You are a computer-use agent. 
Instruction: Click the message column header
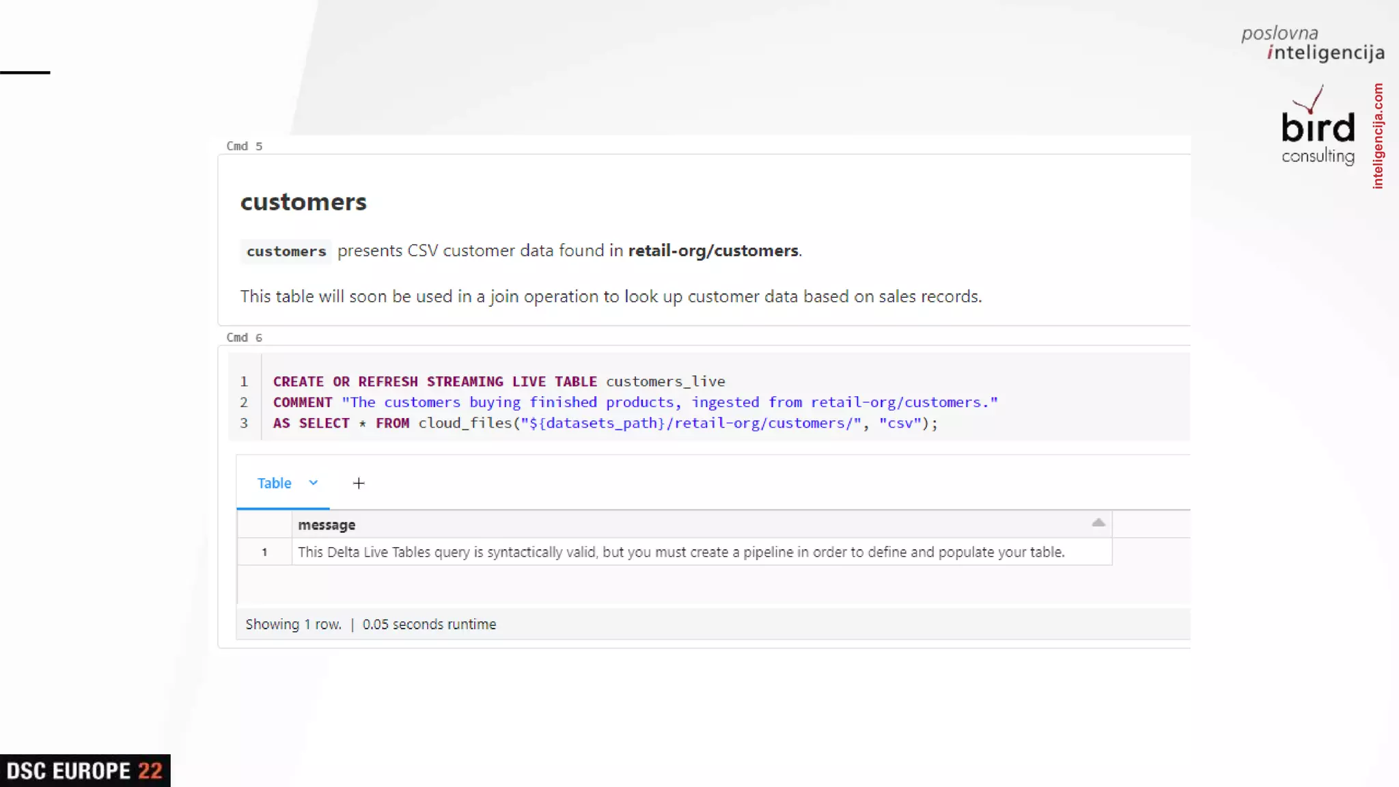[x=327, y=525]
